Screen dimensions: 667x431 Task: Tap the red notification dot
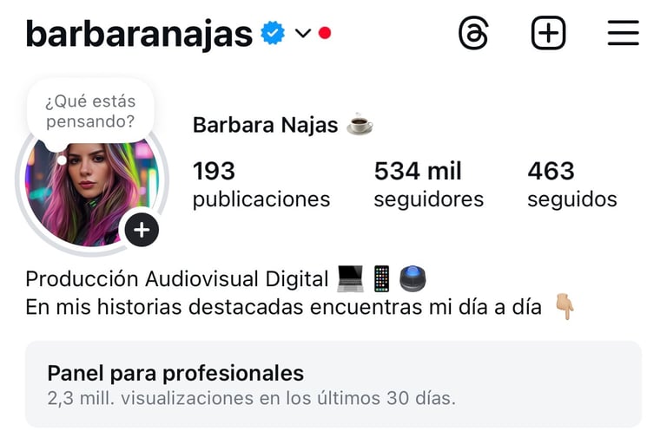pos(325,33)
